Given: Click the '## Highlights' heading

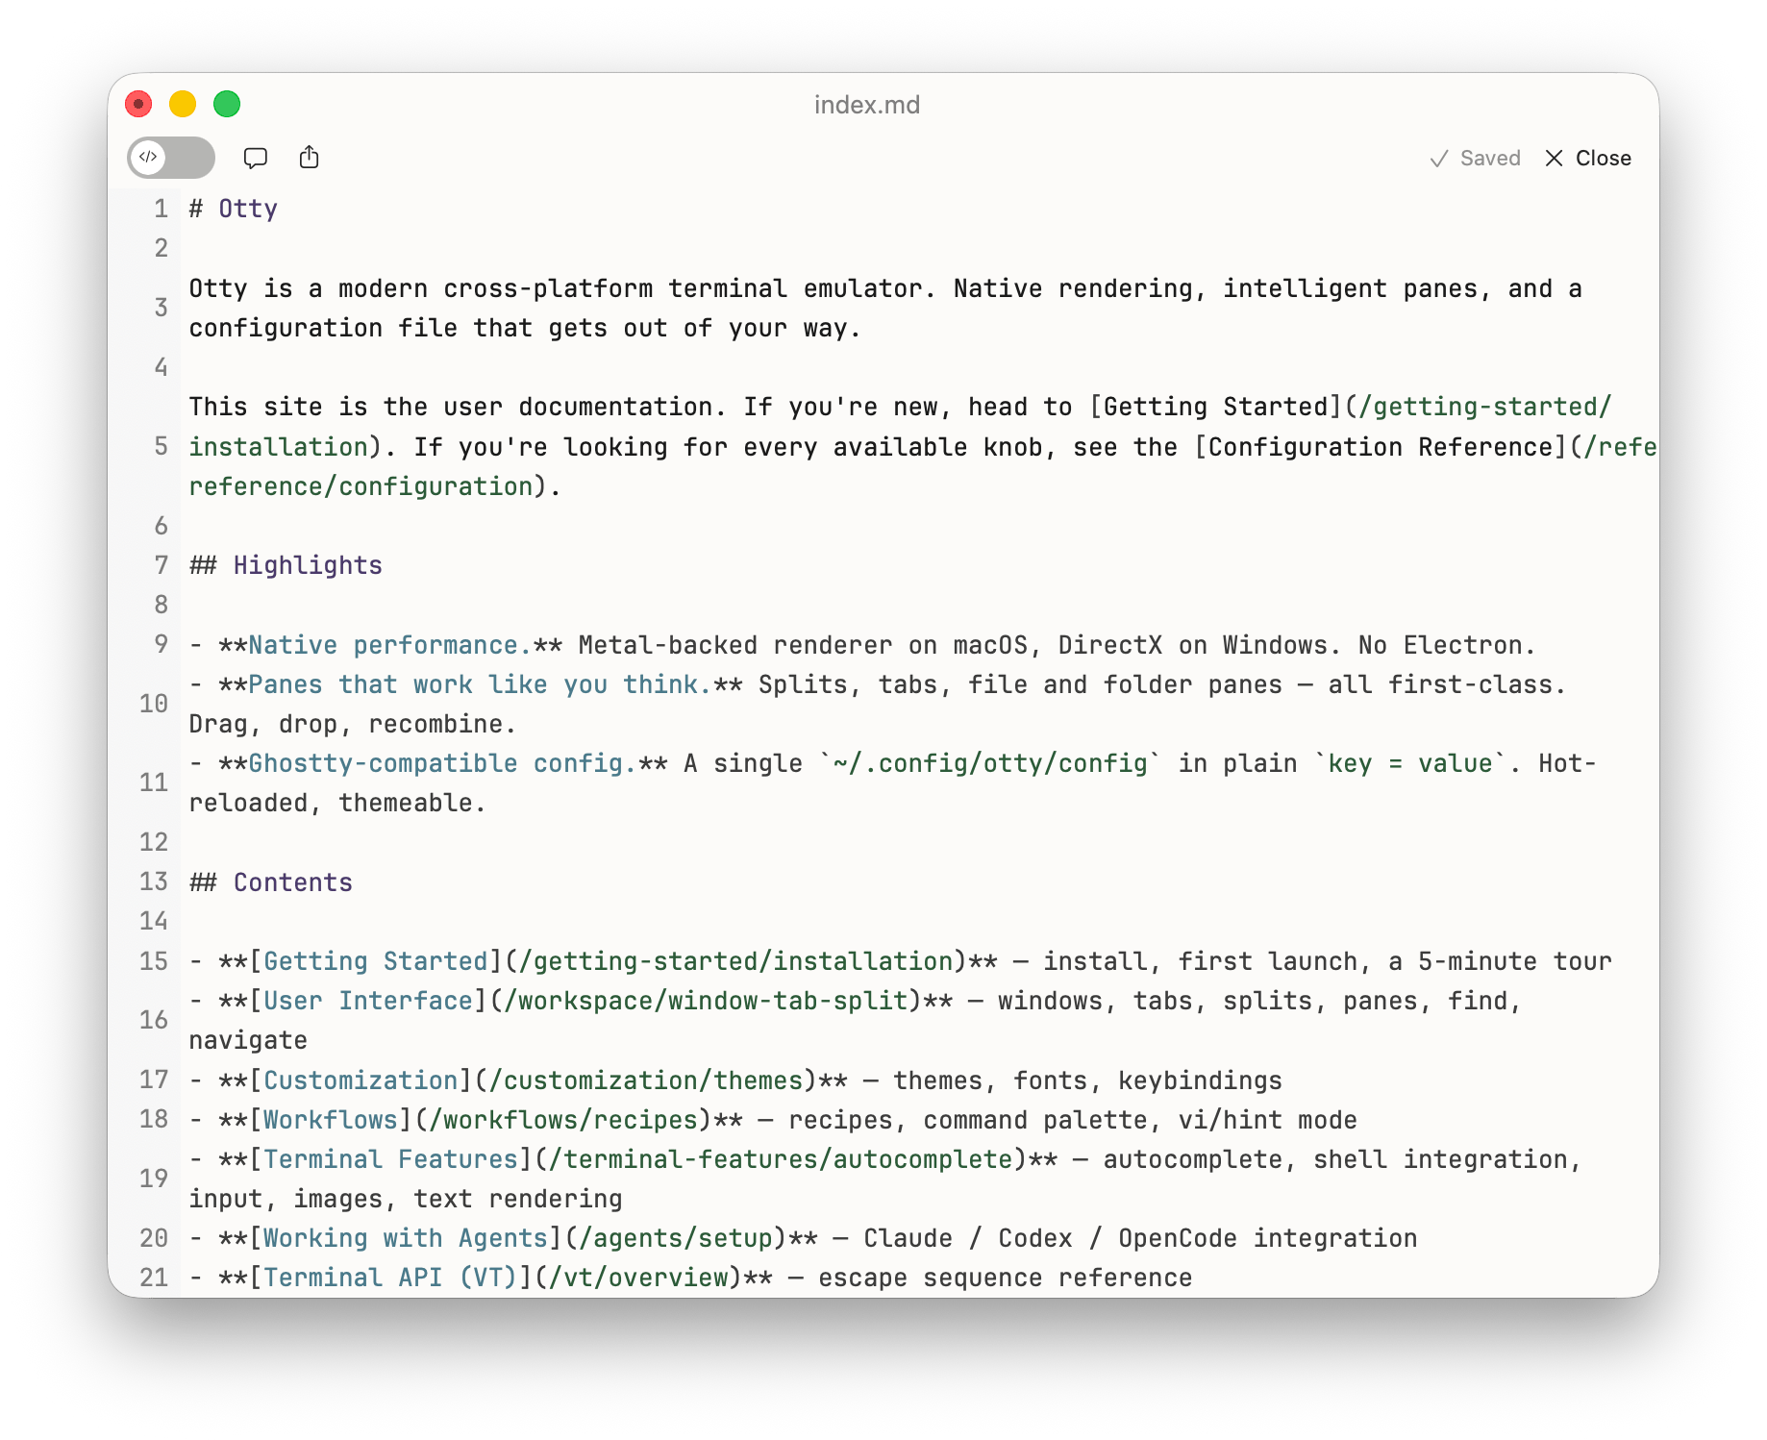Looking at the screenshot, I should coord(286,565).
